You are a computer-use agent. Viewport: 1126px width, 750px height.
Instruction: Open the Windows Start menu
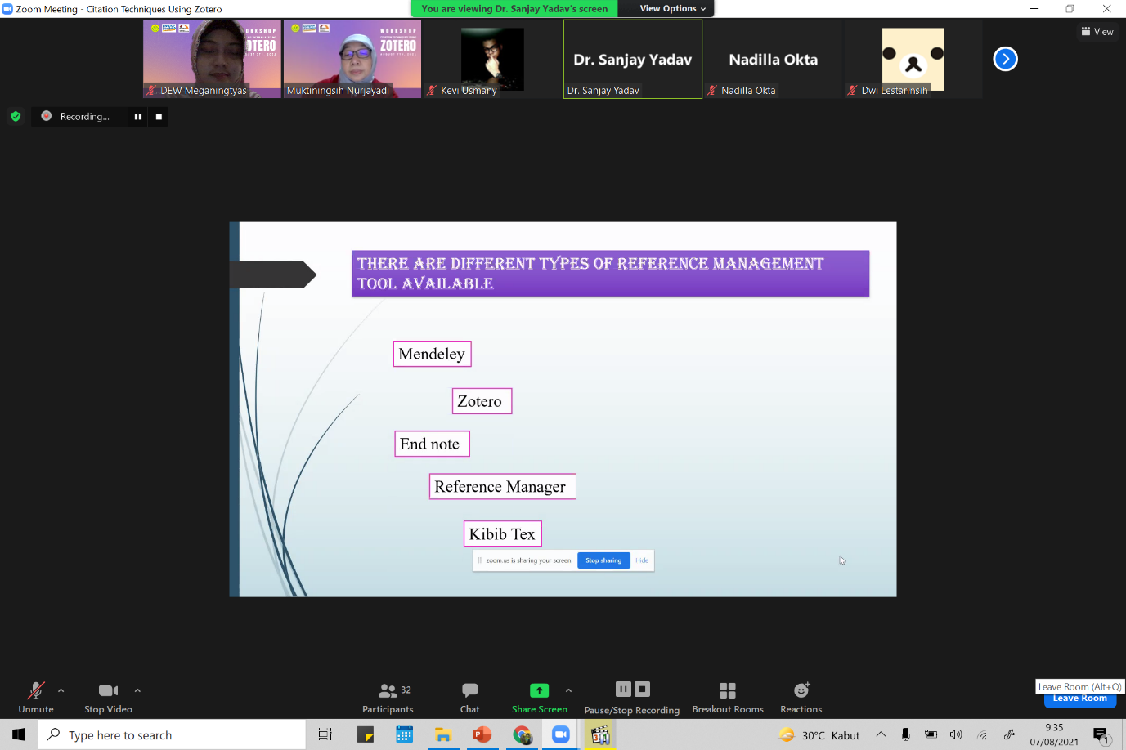pyautogui.click(x=19, y=734)
